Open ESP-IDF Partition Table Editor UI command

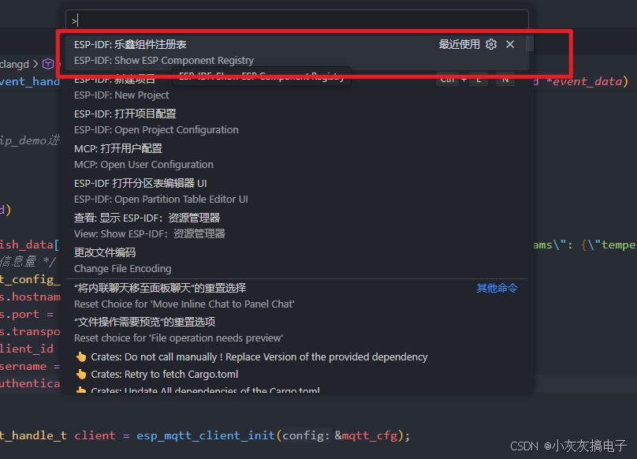point(297,191)
